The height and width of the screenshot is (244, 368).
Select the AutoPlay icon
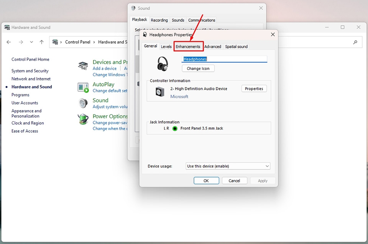tap(83, 87)
